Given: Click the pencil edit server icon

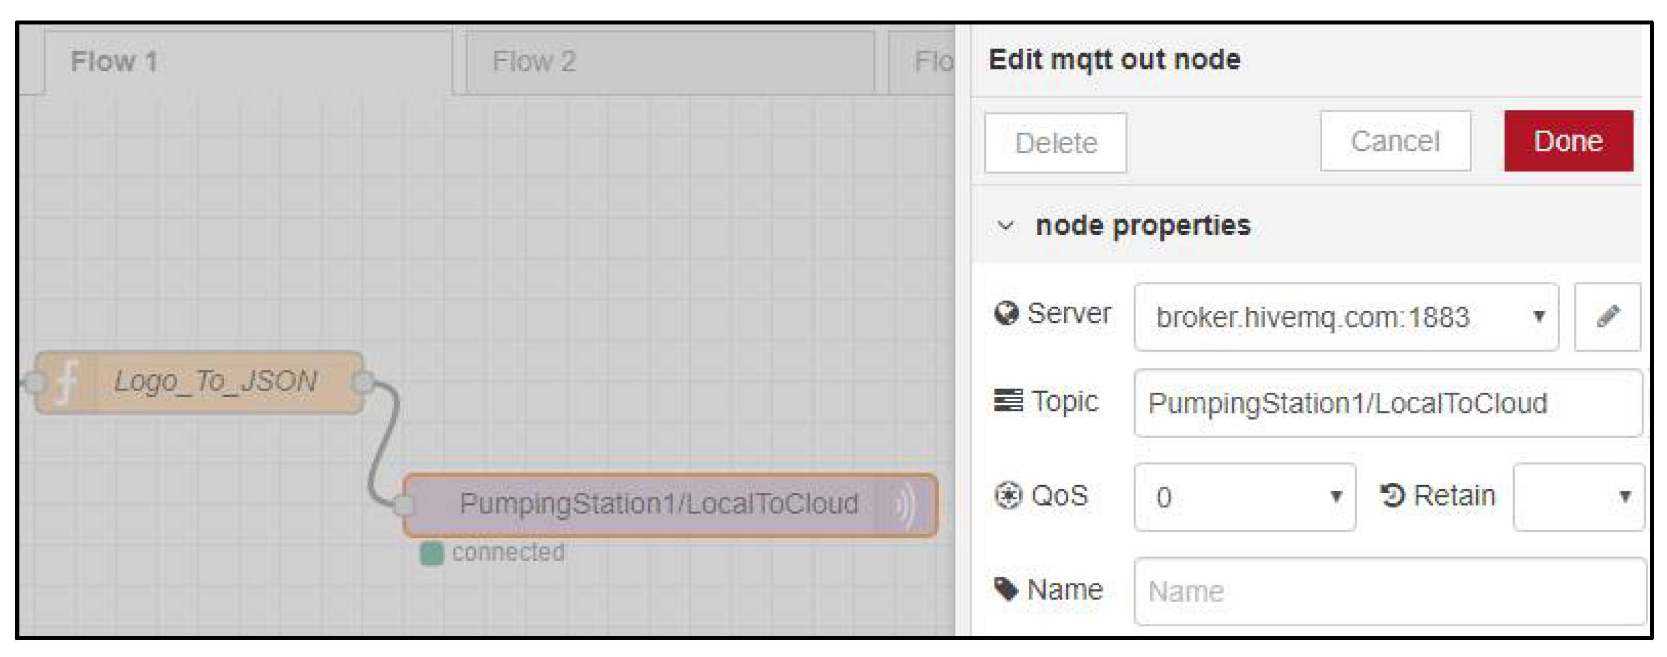Looking at the screenshot, I should pyautogui.click(x=1608, y=317).
